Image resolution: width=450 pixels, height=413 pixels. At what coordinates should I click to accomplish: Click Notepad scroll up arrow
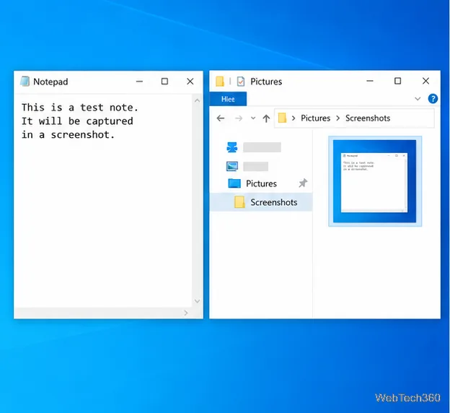pos(197,100)
